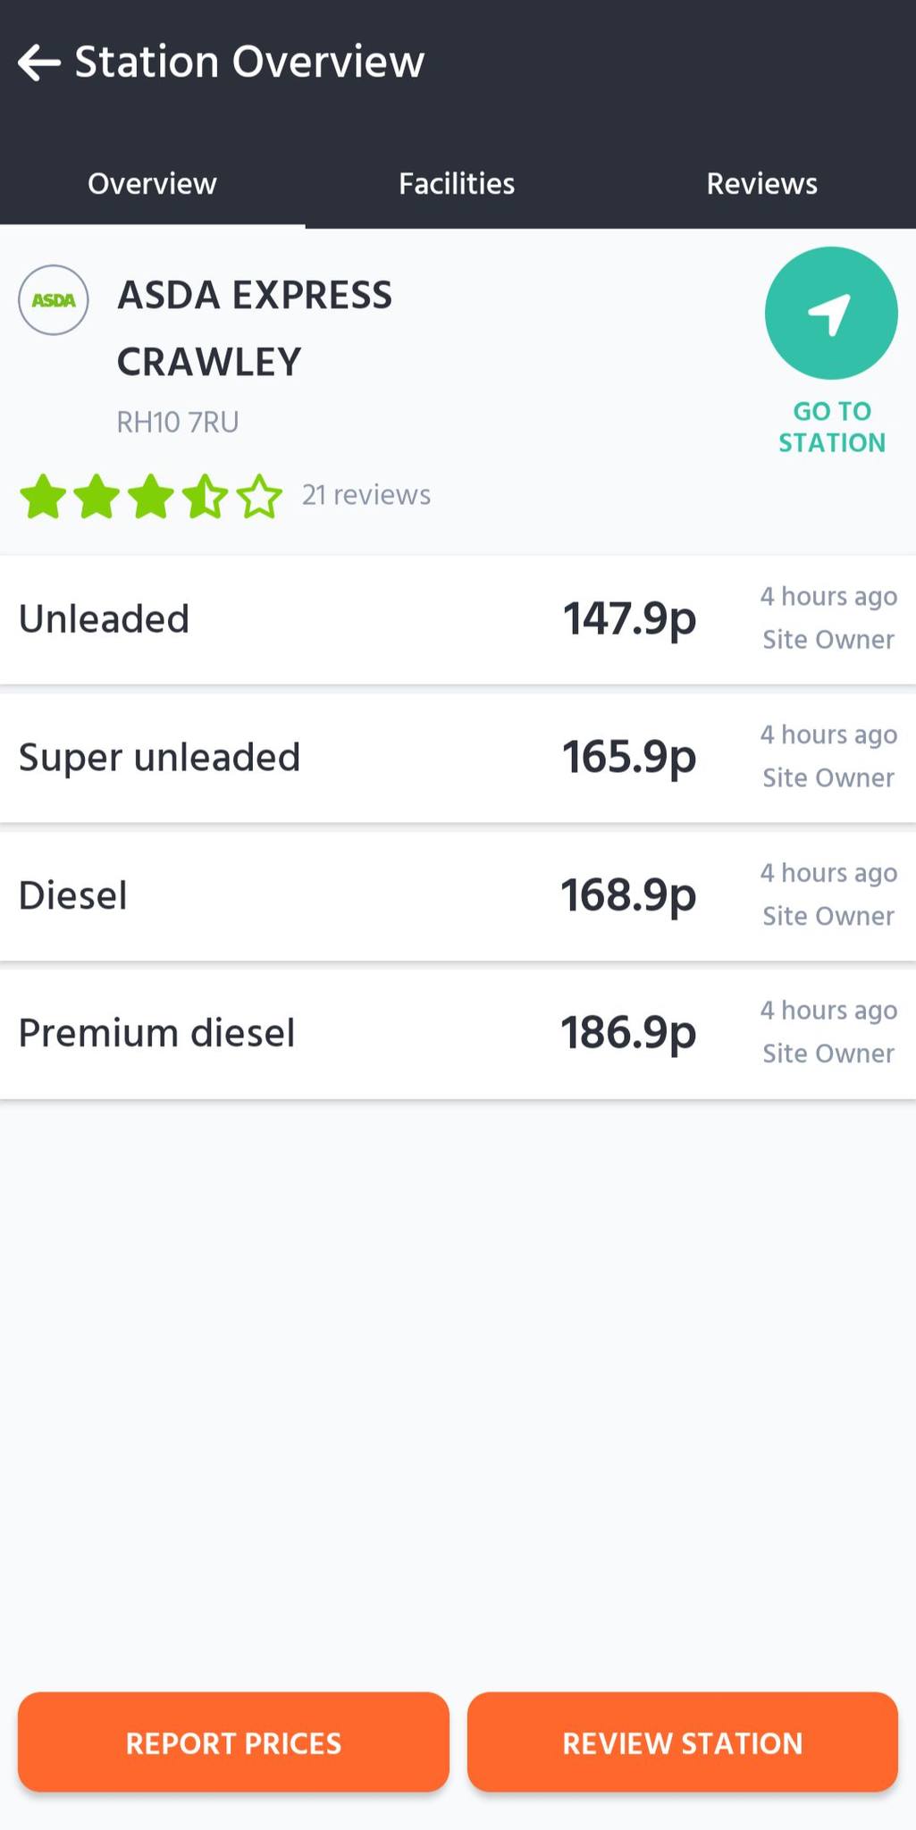The image size is (916, 1830).
Task: Select the Premium diesel price row
Action: tap(458, 1034)
